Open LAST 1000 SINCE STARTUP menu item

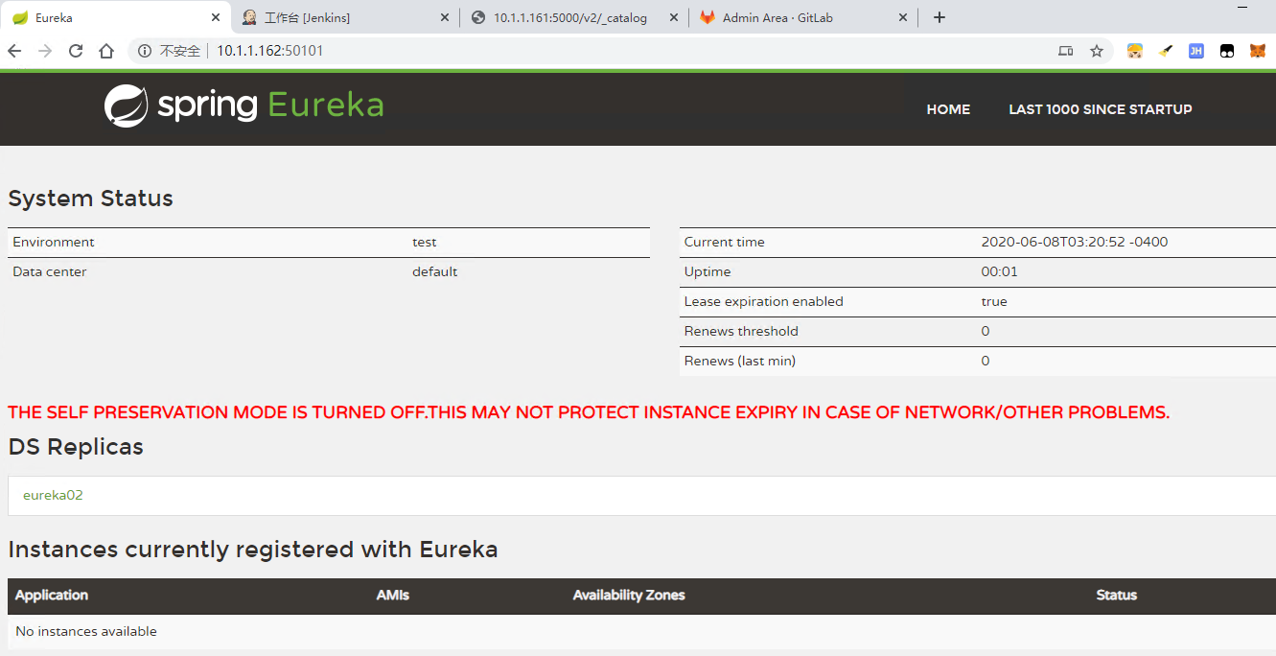[1100, 109]
